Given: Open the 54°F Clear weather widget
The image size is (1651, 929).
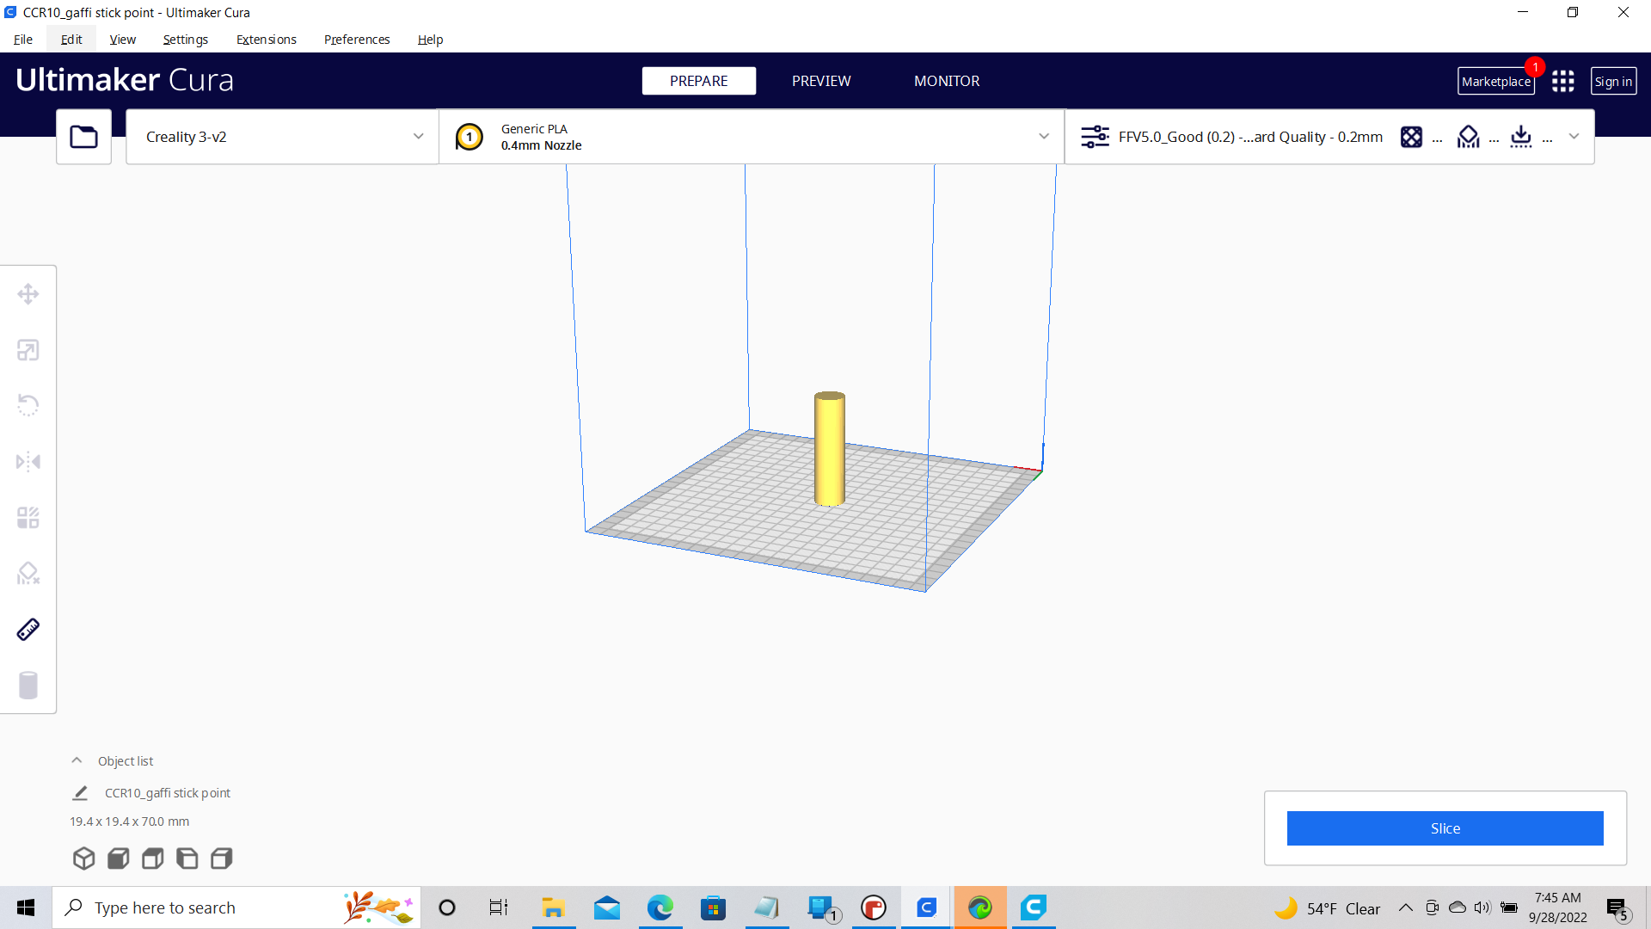Looking at the screenshot, I should (1328, 908).
